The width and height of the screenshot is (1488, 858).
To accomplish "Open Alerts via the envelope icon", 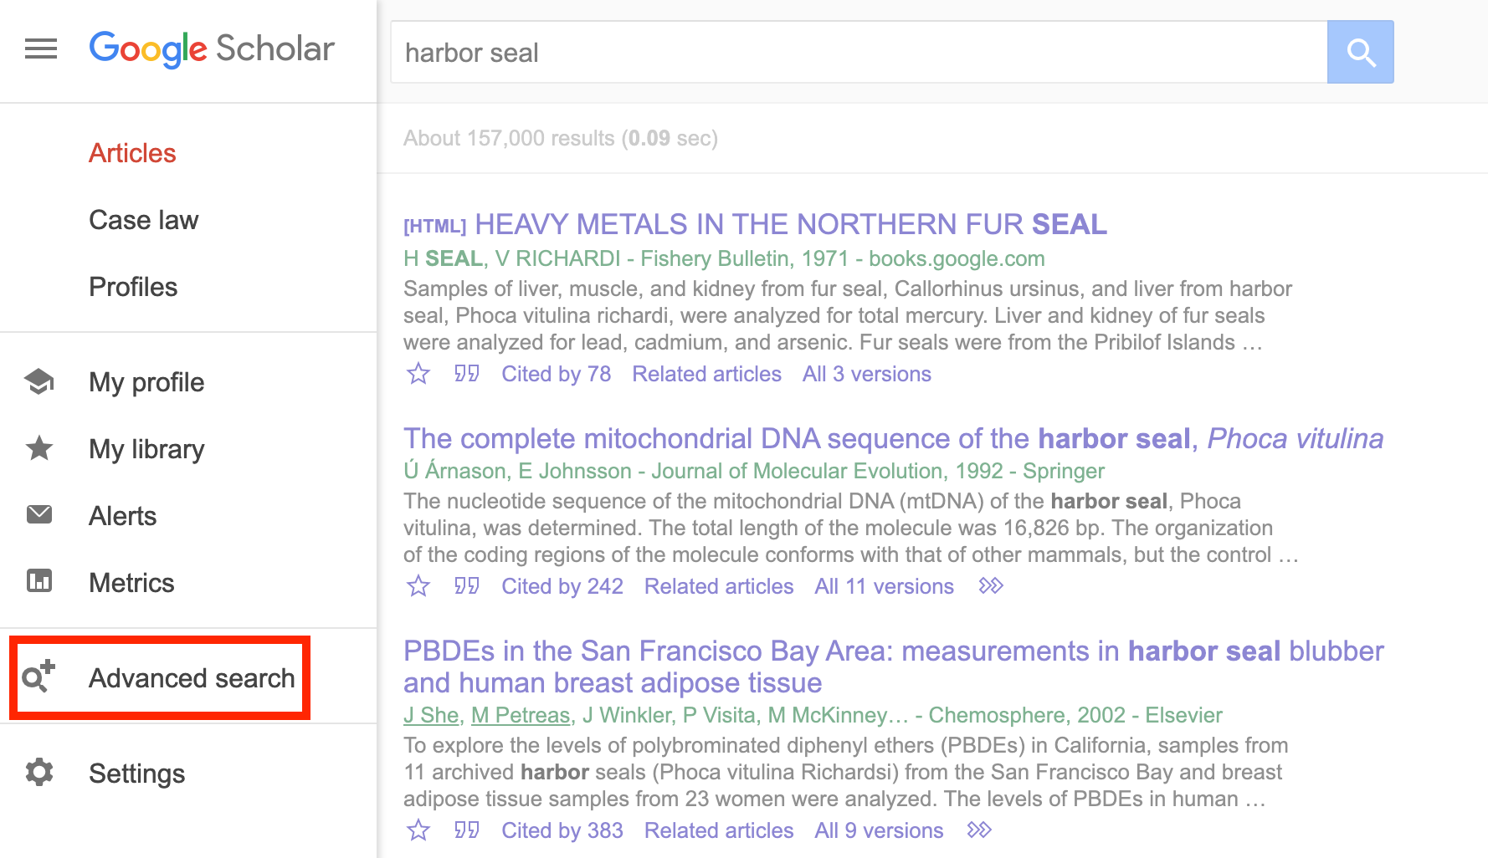I will [38, 515].
